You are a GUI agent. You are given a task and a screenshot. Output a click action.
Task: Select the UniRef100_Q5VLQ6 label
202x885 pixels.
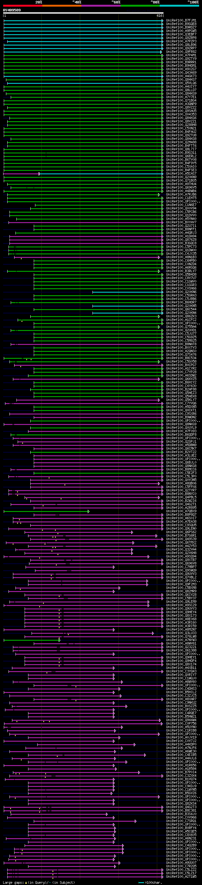[x=181, y=83]
